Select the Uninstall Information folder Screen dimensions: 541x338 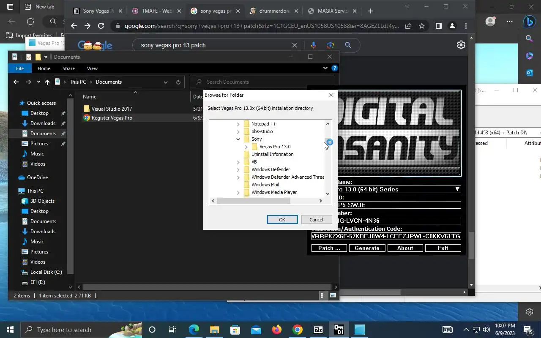tap(272, 154)
